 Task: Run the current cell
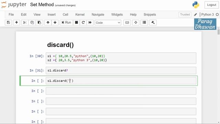tap(66, 22)
